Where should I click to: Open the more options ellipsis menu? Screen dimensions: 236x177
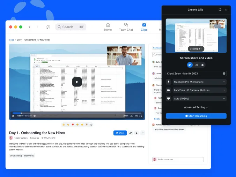[142, 133]
